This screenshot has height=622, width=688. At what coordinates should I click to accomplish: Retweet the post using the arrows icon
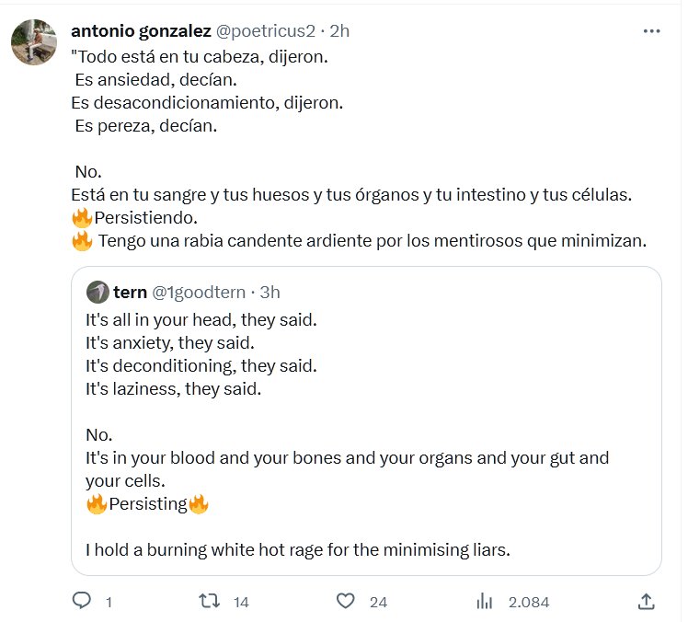pyautogui.click(x=210, y=601)
